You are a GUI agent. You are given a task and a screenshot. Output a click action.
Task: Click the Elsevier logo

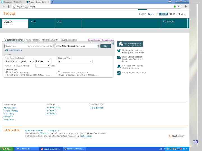(12, 130)
